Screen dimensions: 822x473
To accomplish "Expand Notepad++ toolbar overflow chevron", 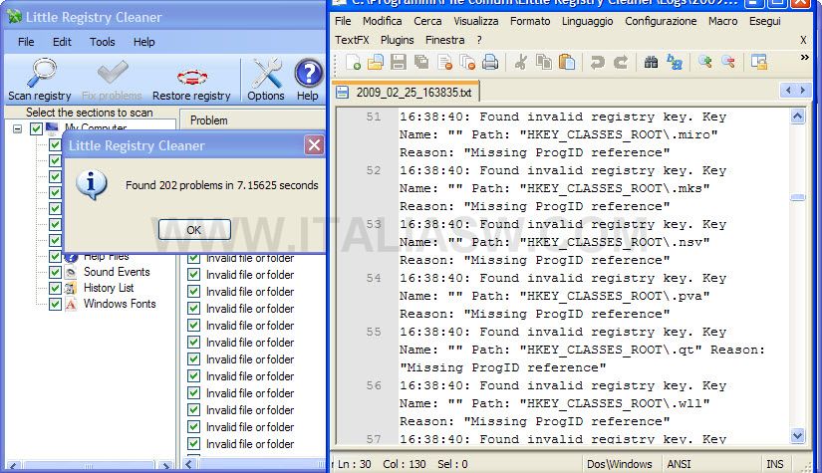I will (x=805, y=57).
